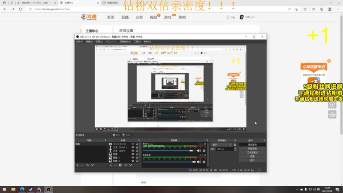Open 场景集合(S) menu in OBS
The width and height of the screenshot is (343, 193).
125,42
